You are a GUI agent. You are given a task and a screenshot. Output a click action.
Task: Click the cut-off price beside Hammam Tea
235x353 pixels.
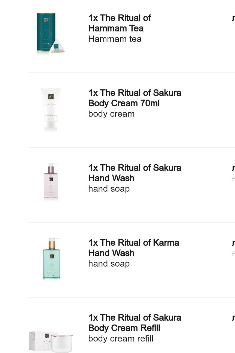[x=233, y=18]
